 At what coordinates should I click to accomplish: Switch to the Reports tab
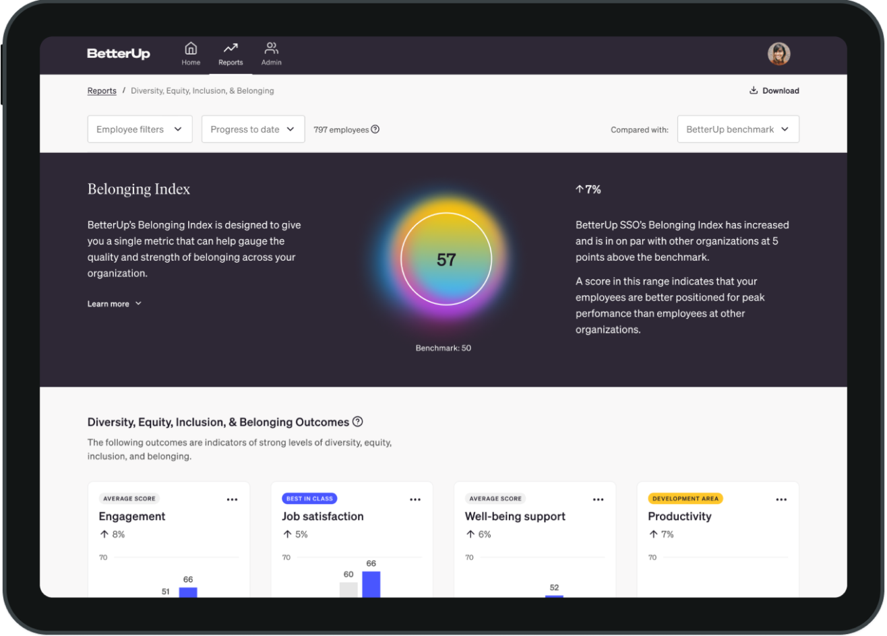(x=231, y=54)
